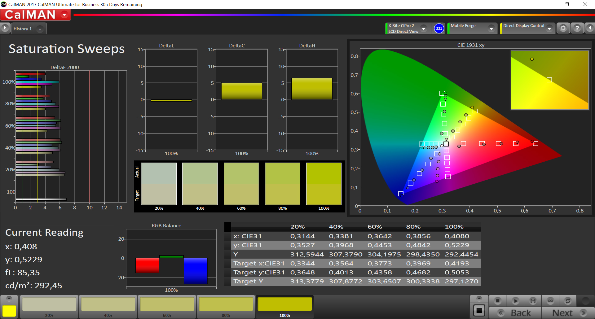Viewport: 595px width, 319px height.
Task: Click the Next button
Action: pos(568,313)
